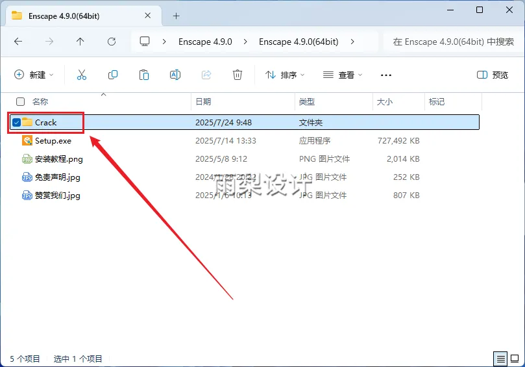525x367 pixels.
Task: Sort by the 类型 column header
Action: pyautogui.click(x=307, y=101)
